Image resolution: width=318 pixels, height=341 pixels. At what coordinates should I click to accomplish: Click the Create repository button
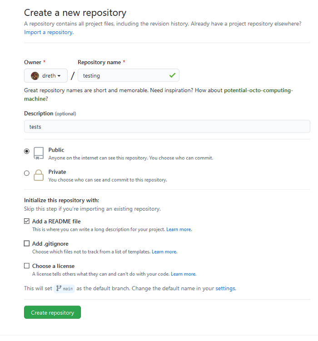pyautogui.click(x=52, y=312)
